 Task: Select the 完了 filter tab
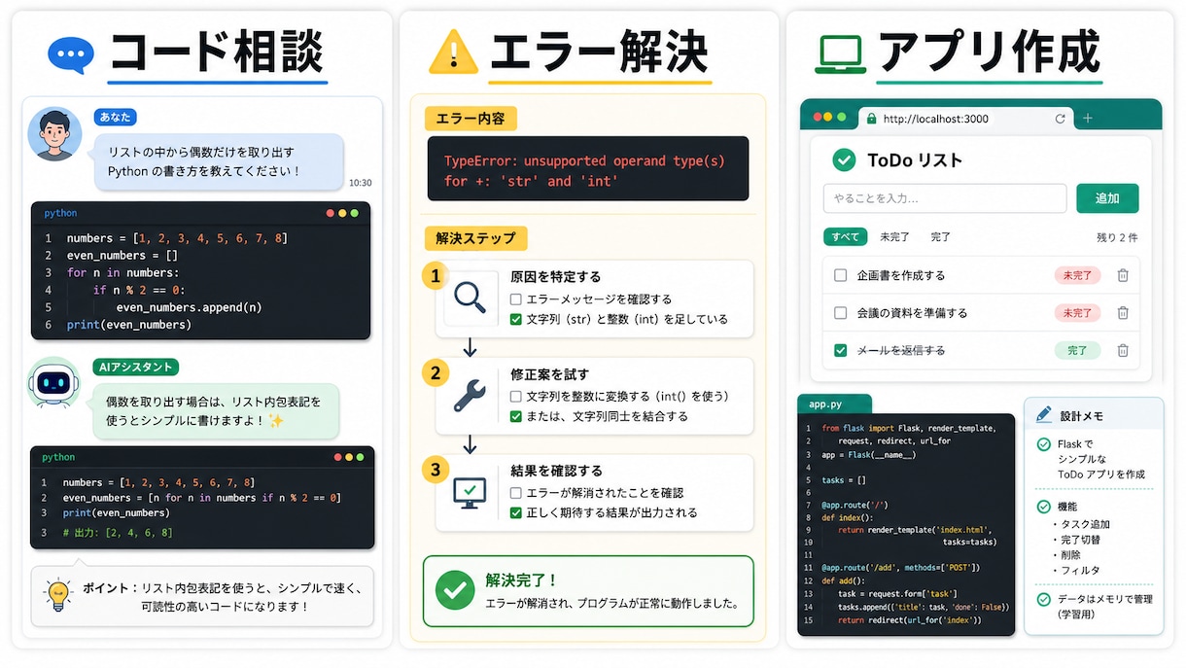[941, 236]
